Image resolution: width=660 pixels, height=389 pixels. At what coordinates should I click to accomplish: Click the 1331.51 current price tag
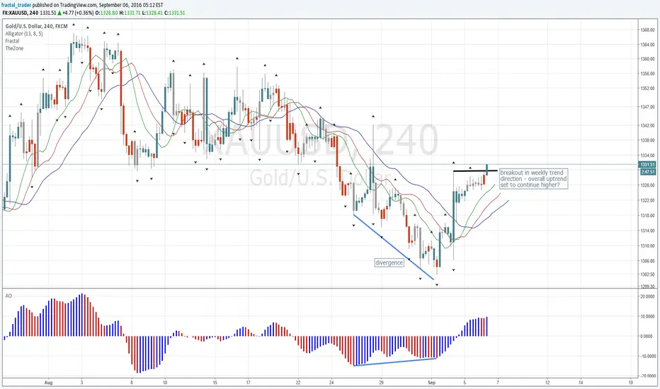coord(647,164)
